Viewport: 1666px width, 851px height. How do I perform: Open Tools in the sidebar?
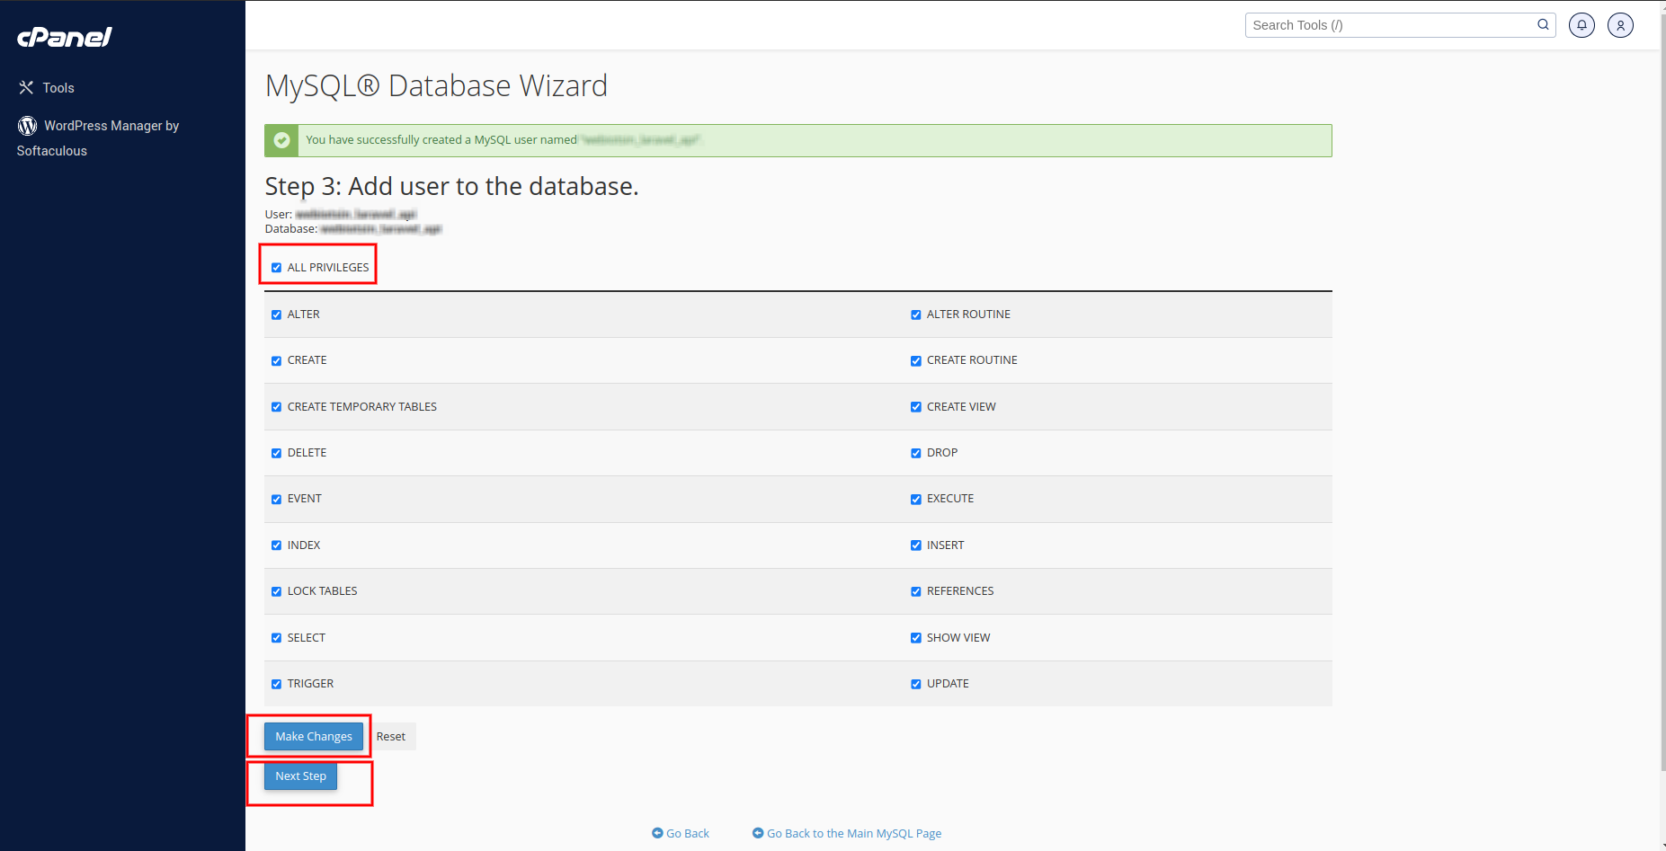click(58, 88)
